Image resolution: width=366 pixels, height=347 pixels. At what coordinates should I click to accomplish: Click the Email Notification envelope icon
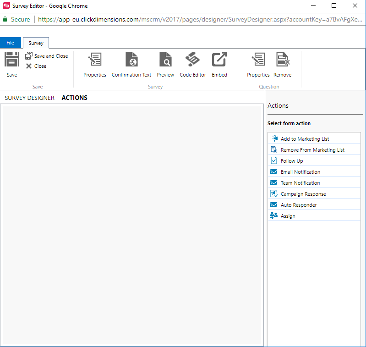point(274,171)
